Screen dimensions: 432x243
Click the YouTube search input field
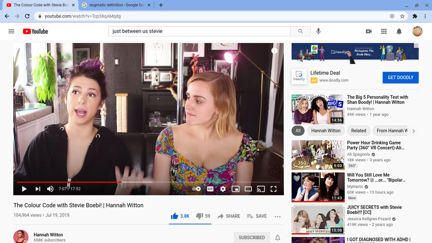coord(199,31)
